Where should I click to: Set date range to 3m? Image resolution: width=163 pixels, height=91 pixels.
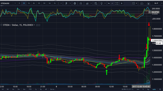click(18, 89)
